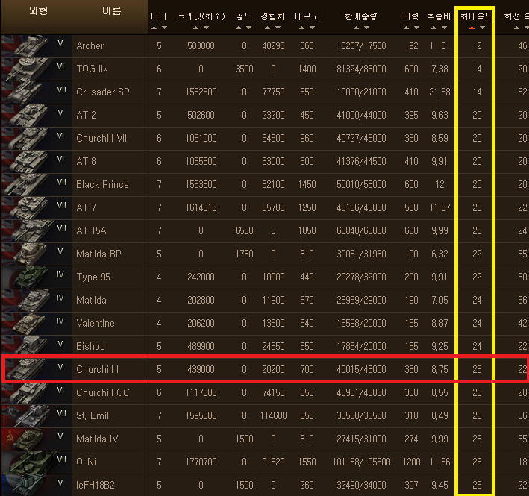Screen dimensions: 529x496
Task: Click credit value 242000 for Type 95
Action: click(x=201, y=277)
